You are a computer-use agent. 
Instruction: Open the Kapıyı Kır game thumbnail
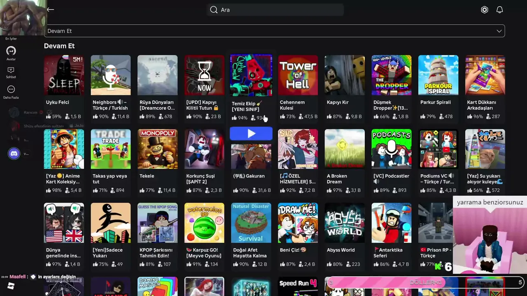(345, 75)
